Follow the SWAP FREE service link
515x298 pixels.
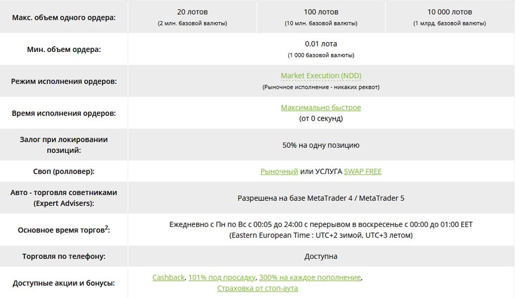(363, 171)
